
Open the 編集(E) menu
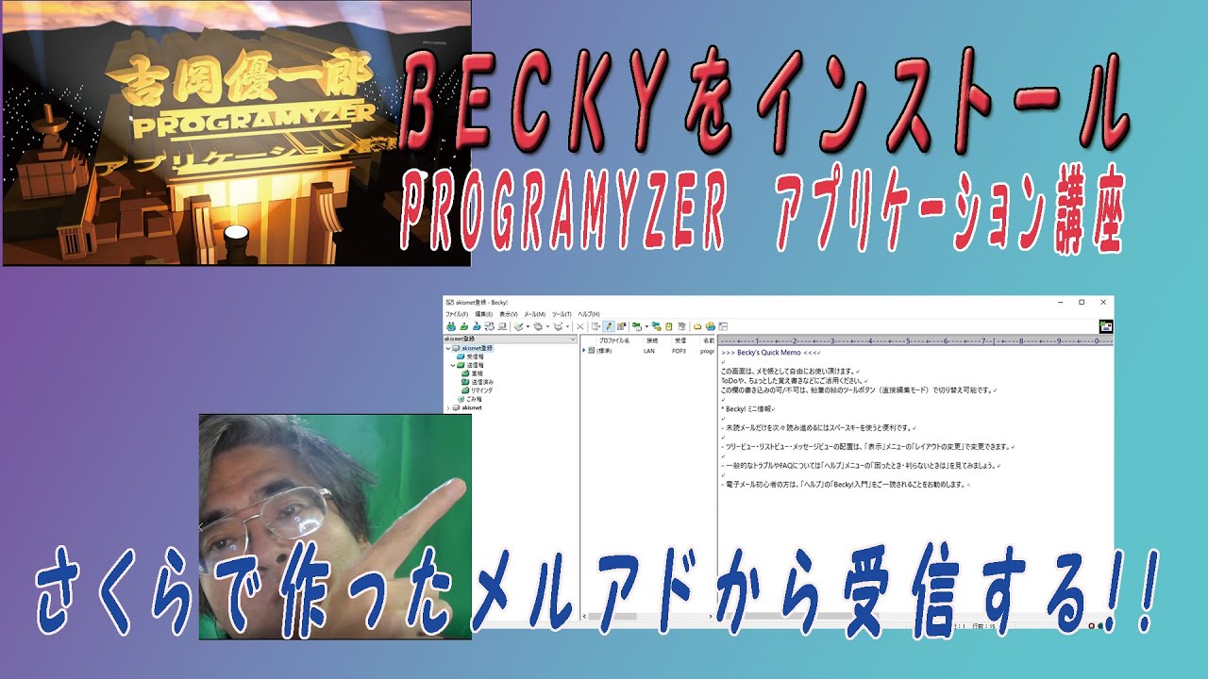pos(483,314)
